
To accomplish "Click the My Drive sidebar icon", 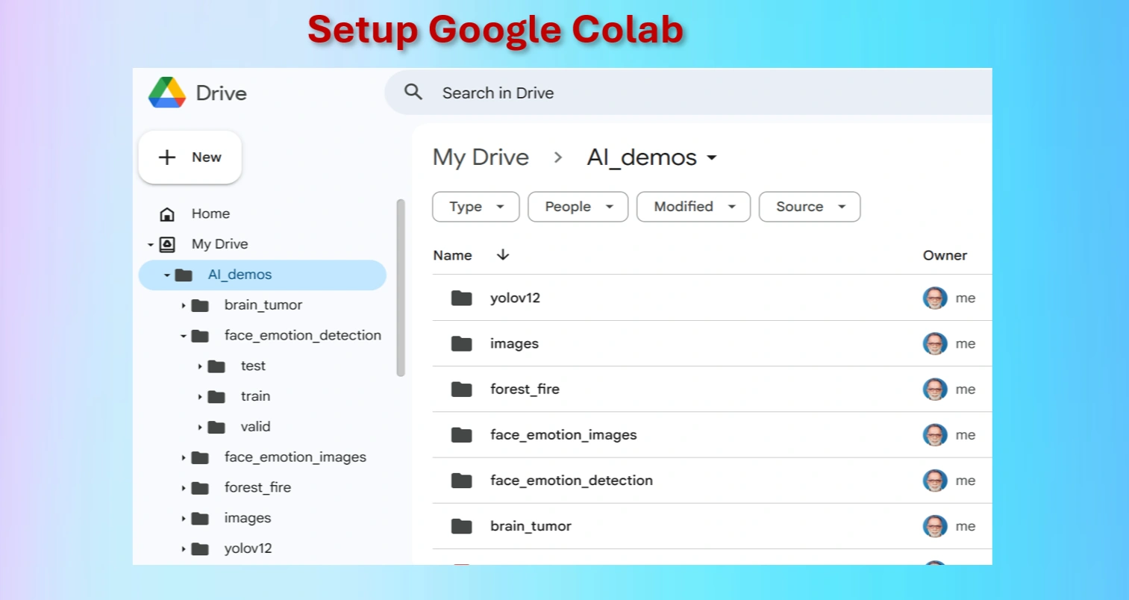I will pos(168,244).
